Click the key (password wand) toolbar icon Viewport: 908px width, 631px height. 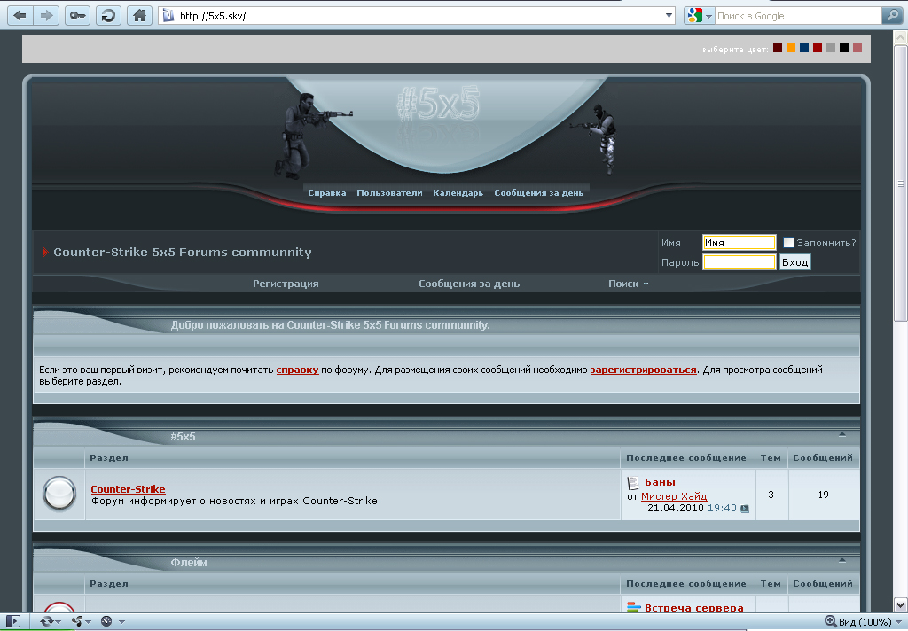77,15
